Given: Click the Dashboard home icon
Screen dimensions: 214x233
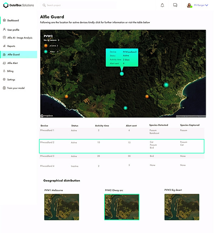Looking at the screenshot, I should click(4, 20).
